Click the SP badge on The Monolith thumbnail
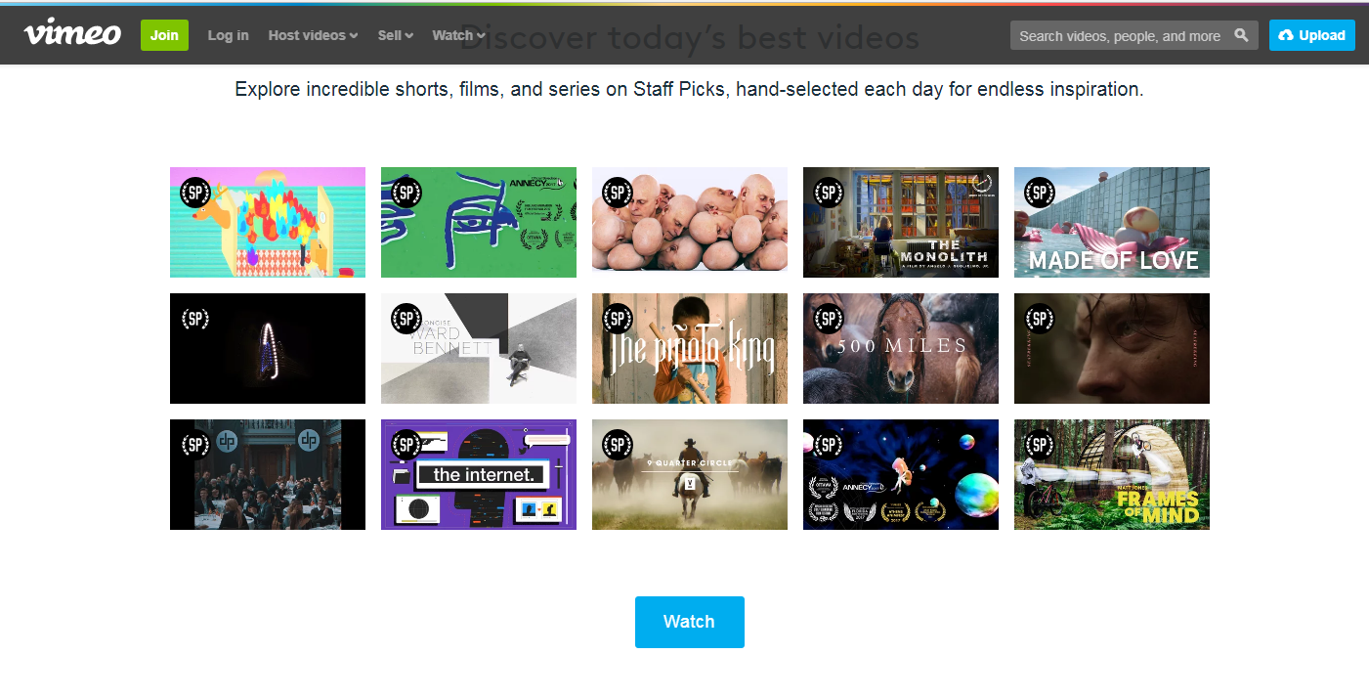The image size is (1369, 698). coord(829,193)
